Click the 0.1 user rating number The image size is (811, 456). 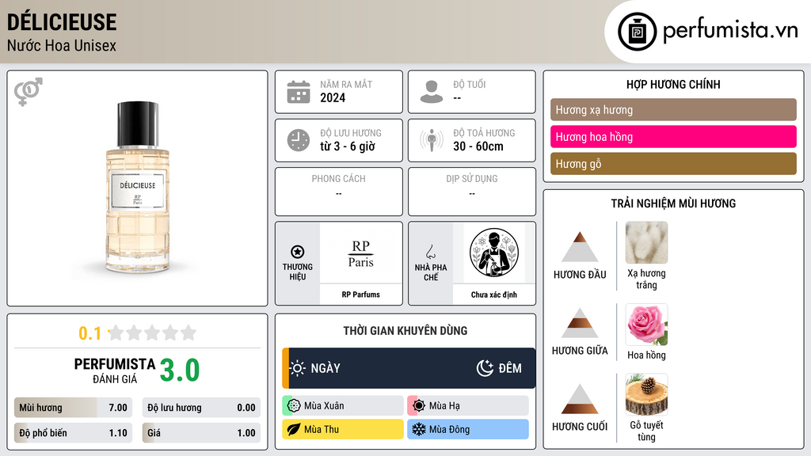coord(89,333)
